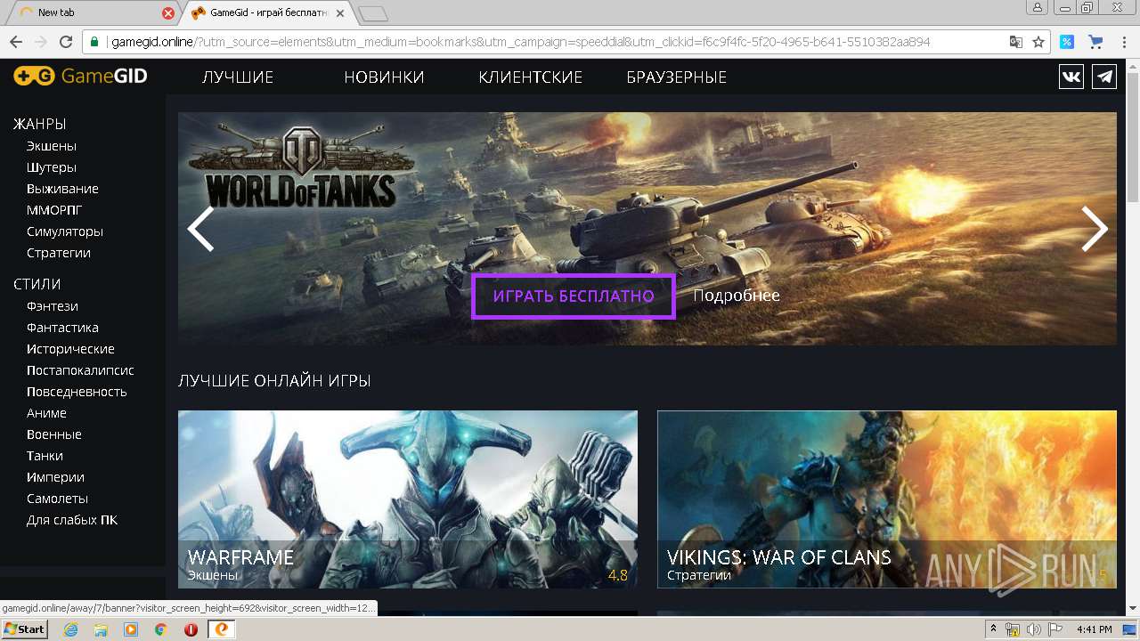Screen dimensions: 1140x641
Task: Open the Шутеры genre
Action: 52,167
